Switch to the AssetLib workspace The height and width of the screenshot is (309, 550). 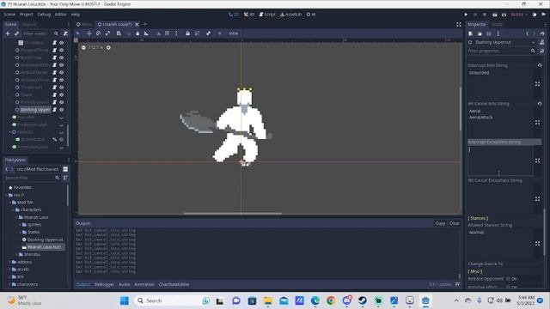click(x=290, y=15)
